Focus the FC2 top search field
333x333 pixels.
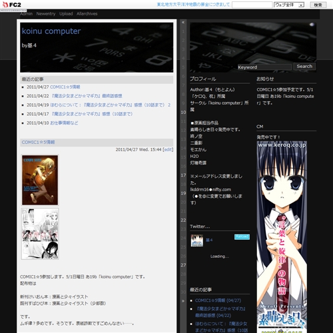252,5
